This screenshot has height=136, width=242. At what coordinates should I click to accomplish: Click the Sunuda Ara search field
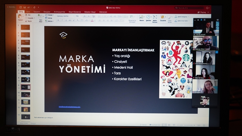(189, 8)
